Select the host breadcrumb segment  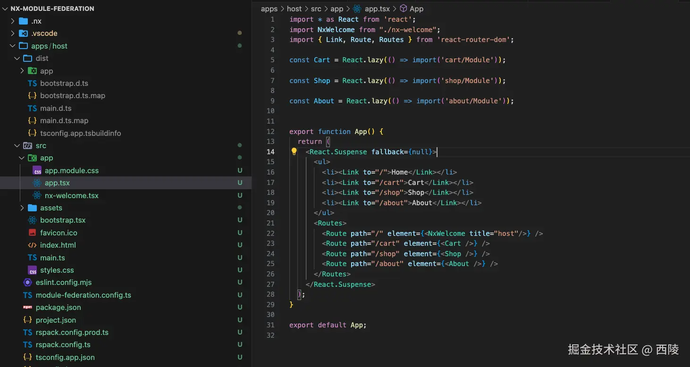click(294, 8)
